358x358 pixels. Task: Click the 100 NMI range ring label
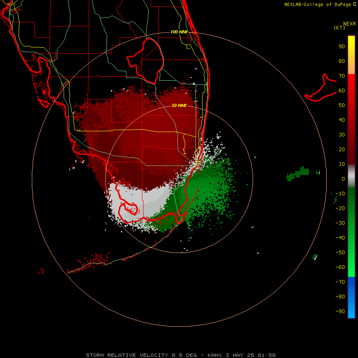click(x=179, y=32)
